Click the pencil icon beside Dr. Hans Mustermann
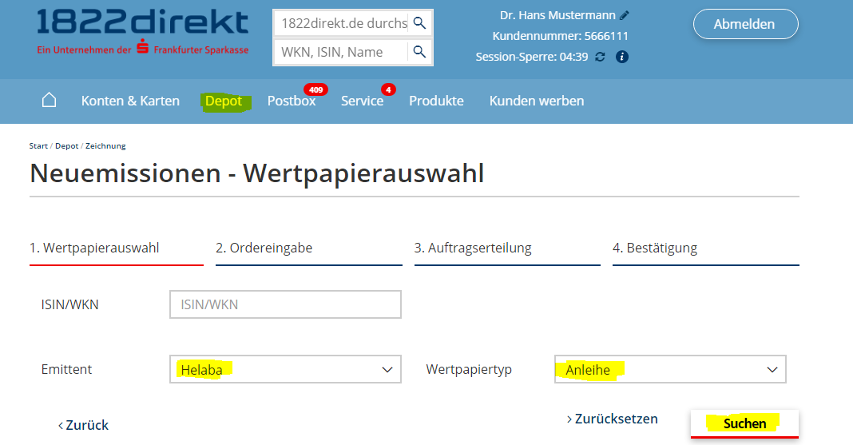 click(x=625, y=15)
